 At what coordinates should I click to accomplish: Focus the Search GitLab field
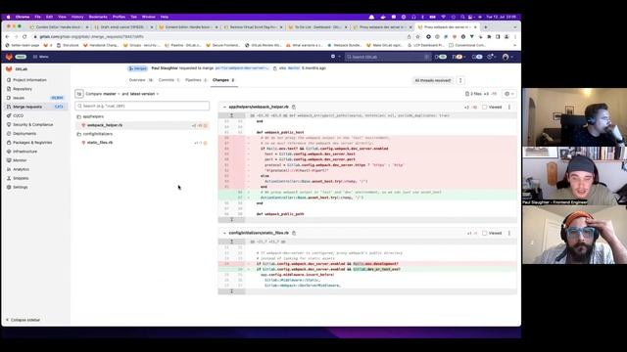tap(388, 57)
